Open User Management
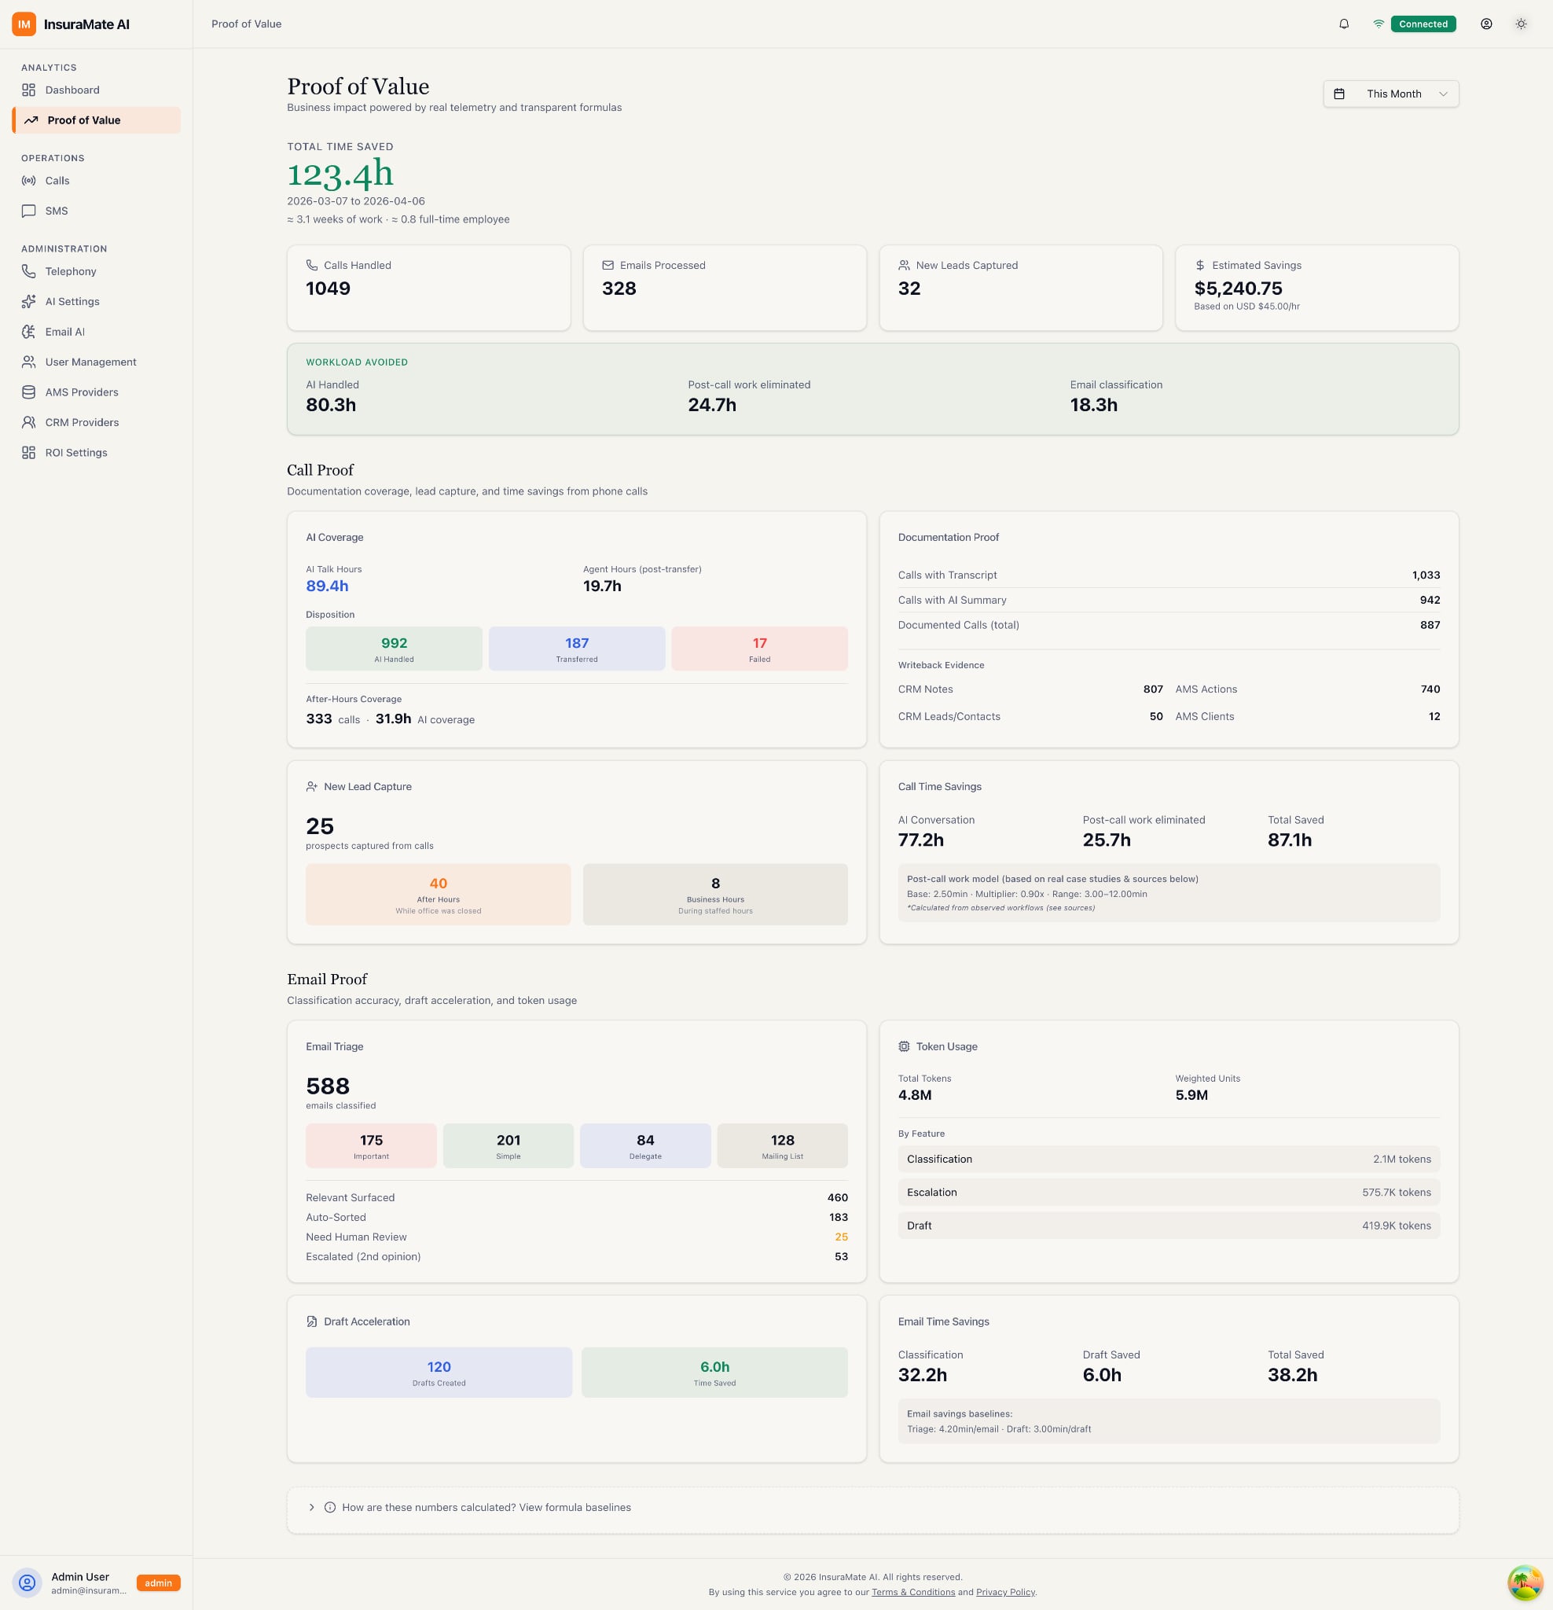 pos(90,362)
